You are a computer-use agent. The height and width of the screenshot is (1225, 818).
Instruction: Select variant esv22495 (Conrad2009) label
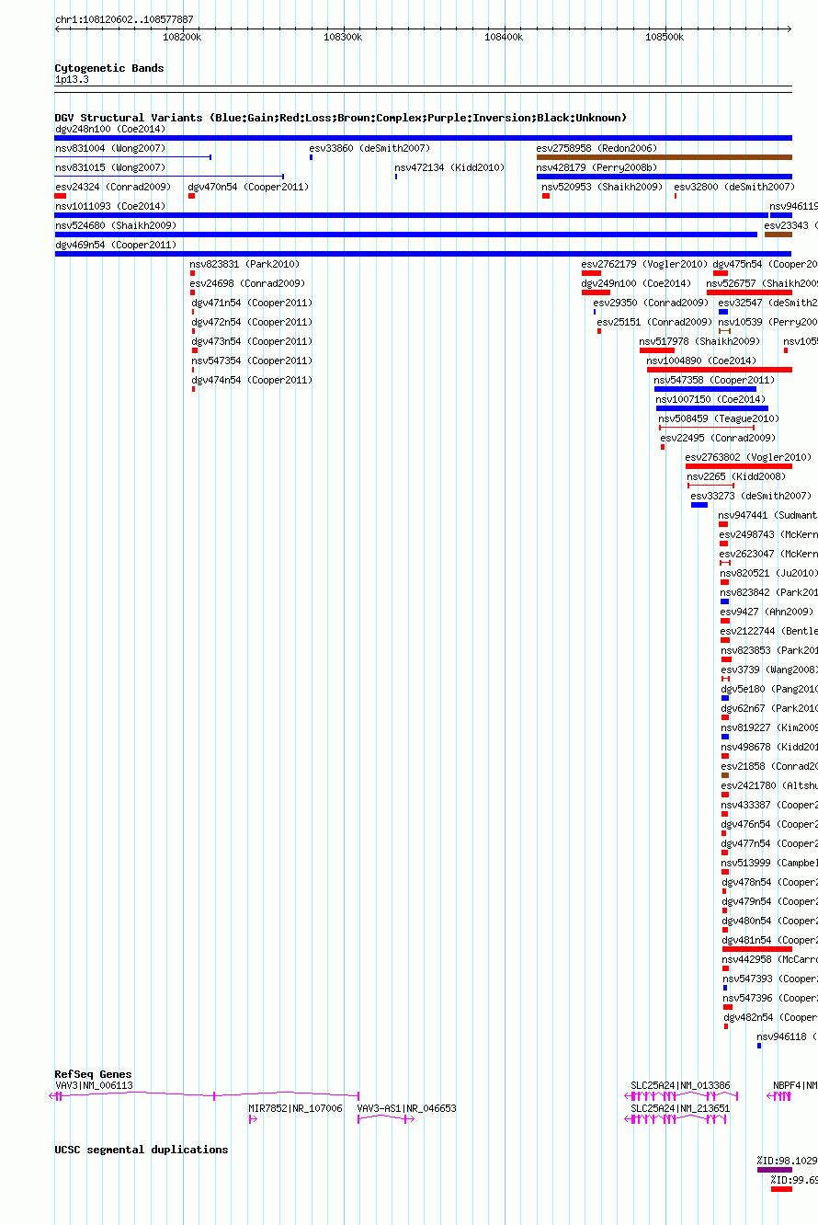[718, 438]
